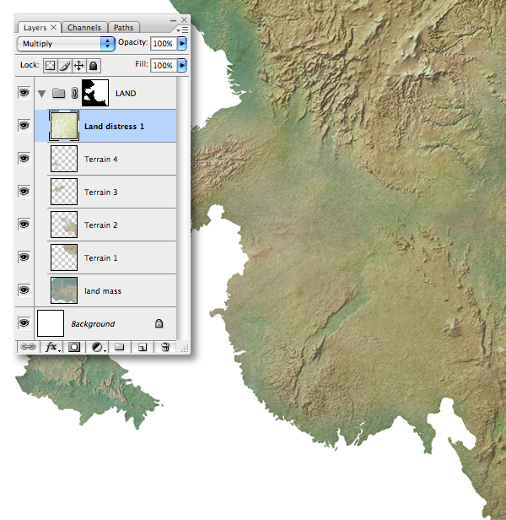This screenshot has height=520, width=506.
Task: Click the Link layers chain icon
Action: pyautogui.click(x=28, y=347)
